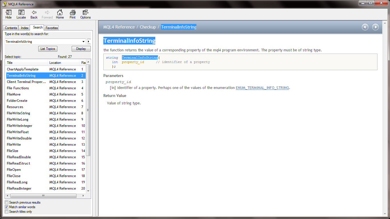Select FileMove topic

click(46, 94)
